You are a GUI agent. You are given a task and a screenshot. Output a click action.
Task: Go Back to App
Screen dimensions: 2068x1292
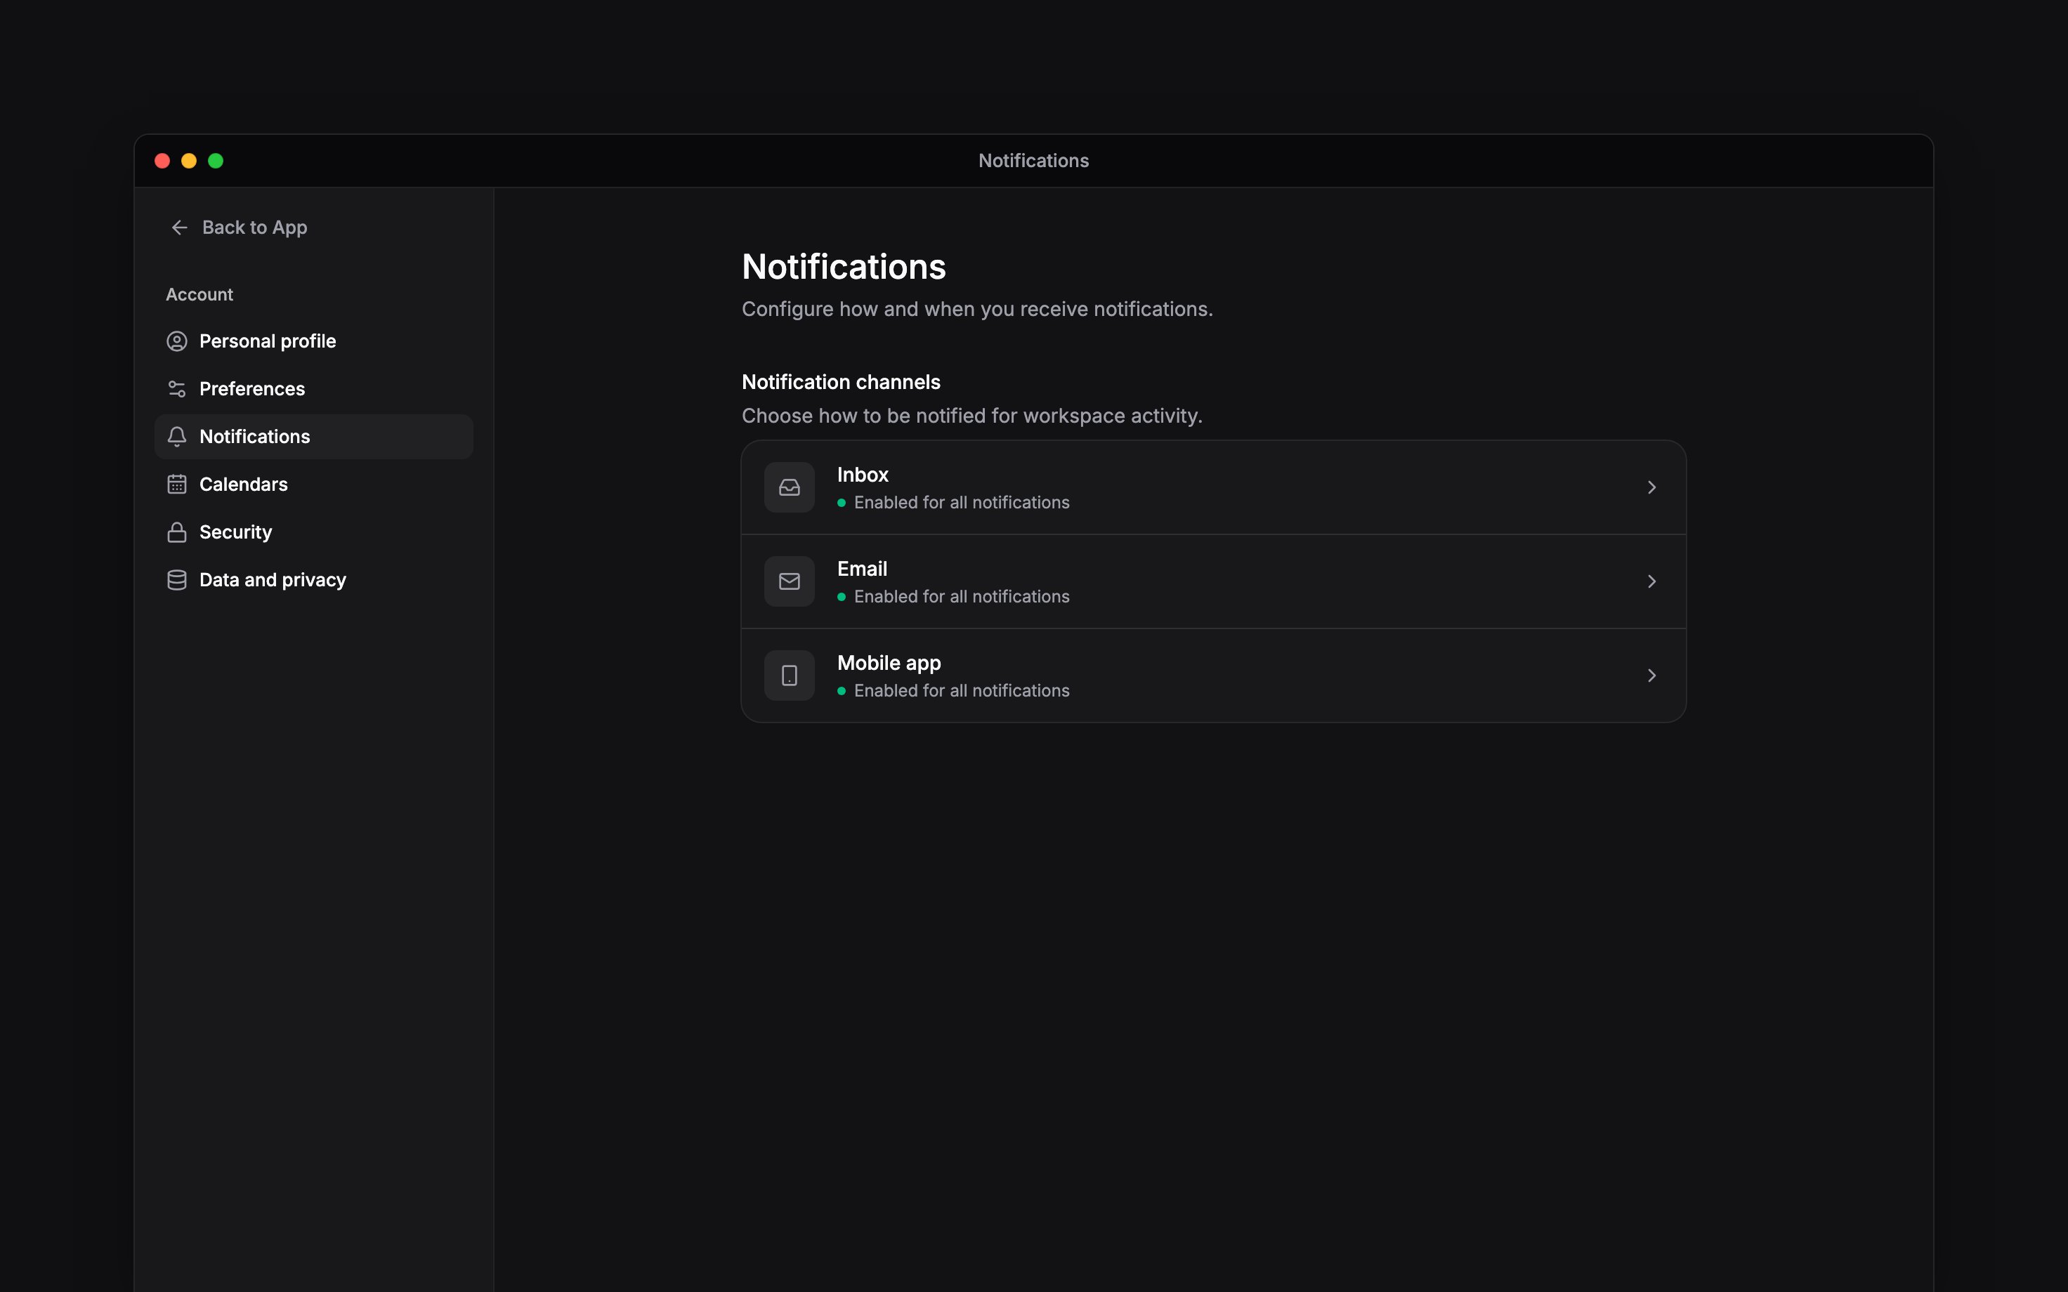tap(240, 228)
